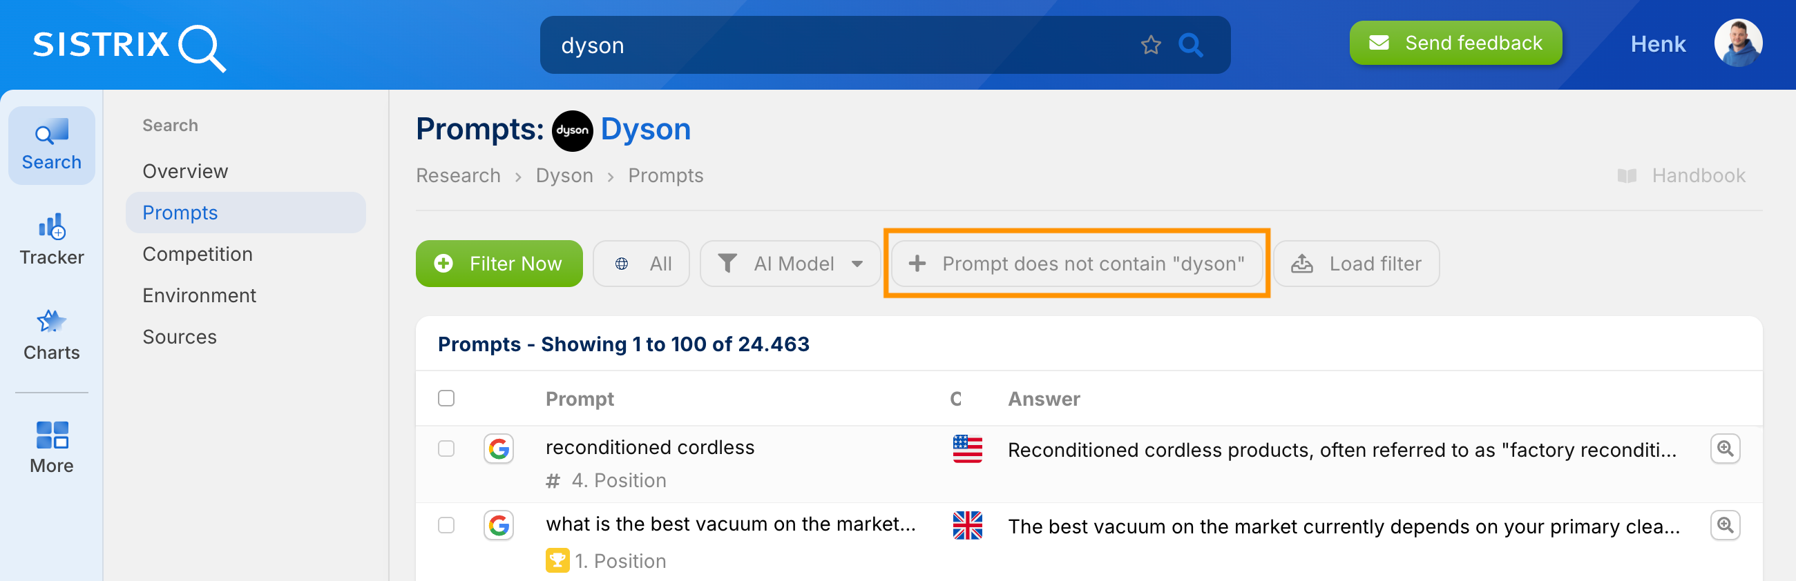The image size is (1796, 581).
Task: Click the Dyson title link
Action: coord(645,130)
